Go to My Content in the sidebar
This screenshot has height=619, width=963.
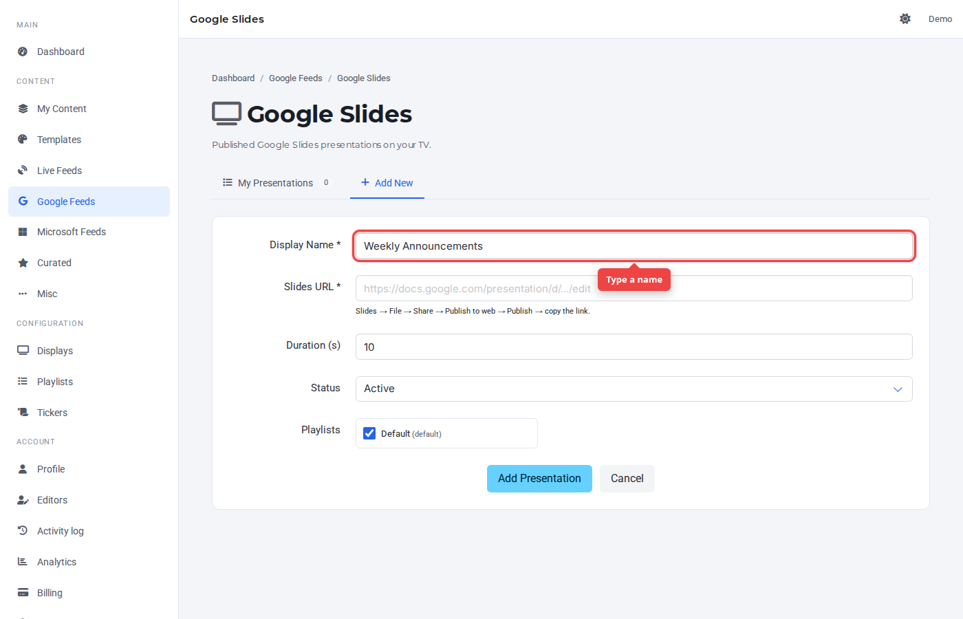coord(89,109)
